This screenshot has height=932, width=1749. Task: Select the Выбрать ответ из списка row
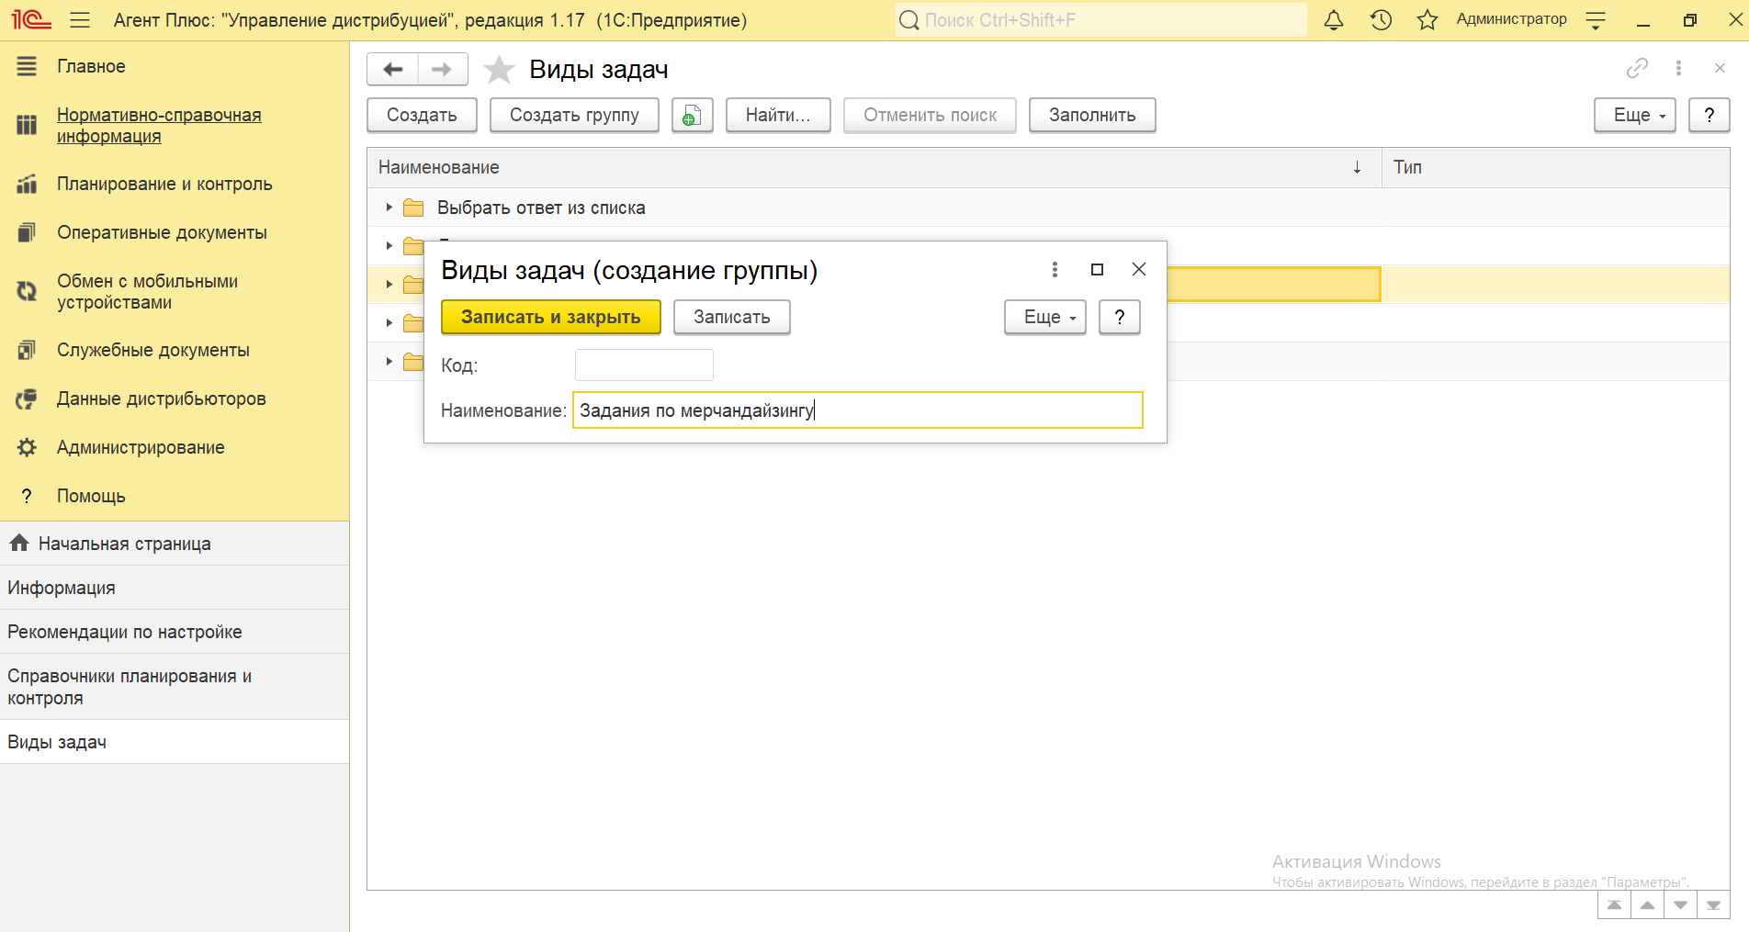pos(1048,208)
